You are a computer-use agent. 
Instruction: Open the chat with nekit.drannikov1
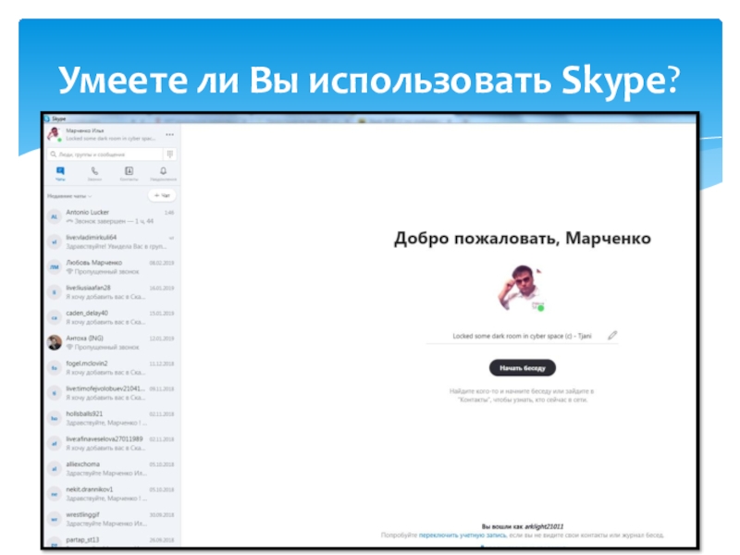pyautogui.click(x=112, y=494)
